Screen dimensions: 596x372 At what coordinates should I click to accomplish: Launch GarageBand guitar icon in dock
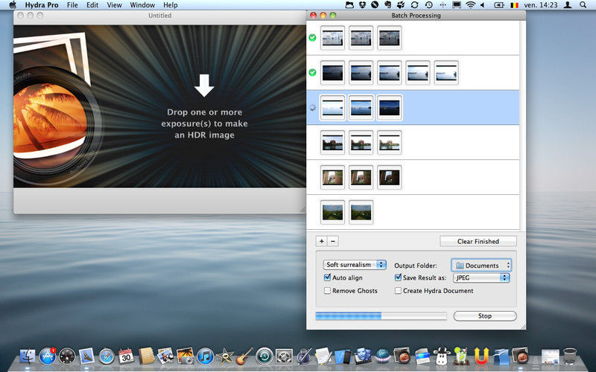pos(244,356)
